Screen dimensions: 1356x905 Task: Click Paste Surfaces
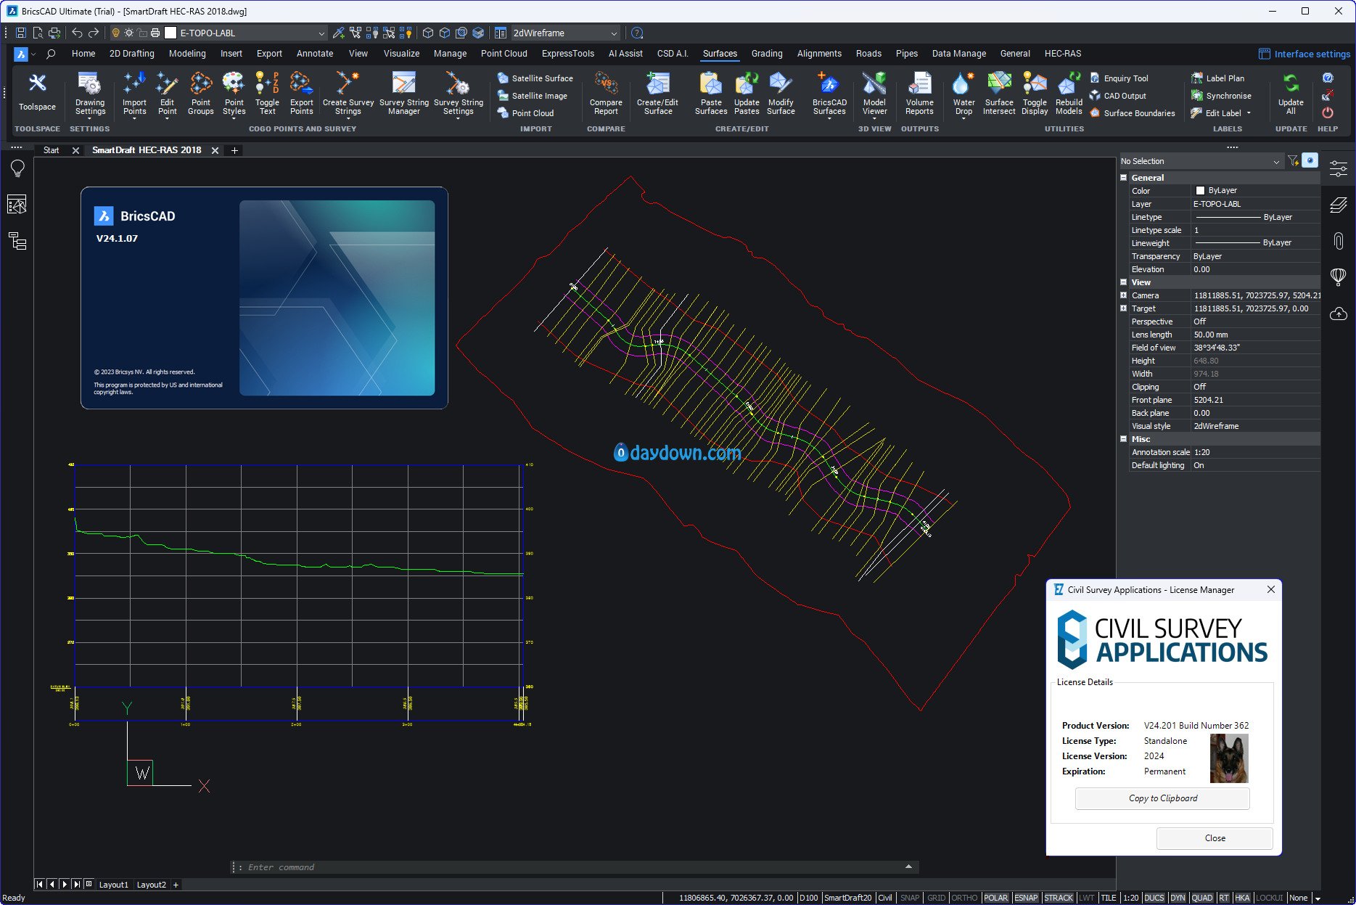point(711,94)
